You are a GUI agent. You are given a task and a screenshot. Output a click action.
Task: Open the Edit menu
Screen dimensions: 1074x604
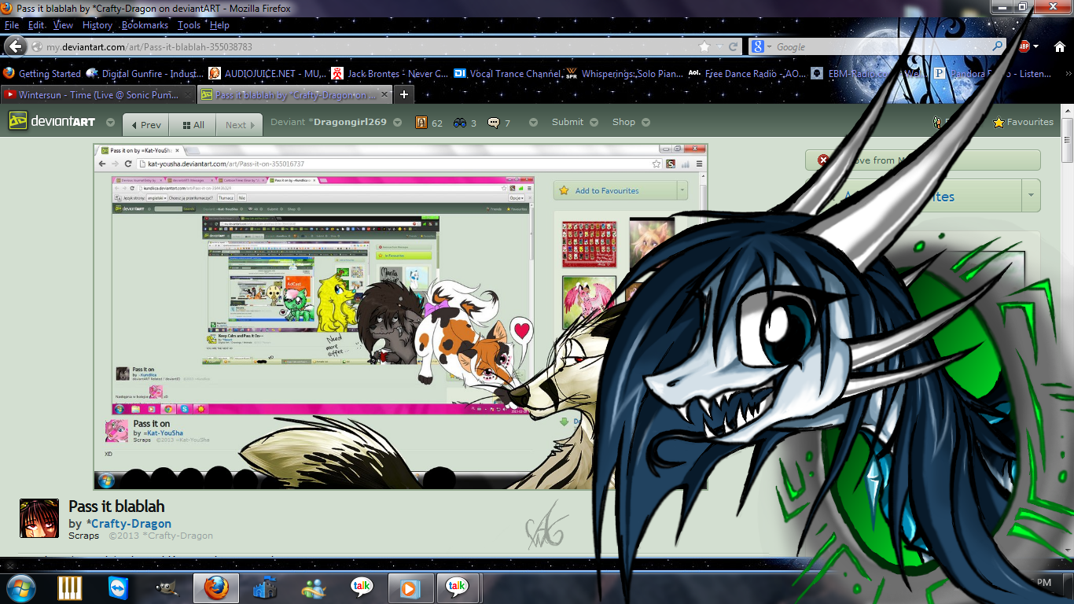pyautogui.click(x=36, y=25)
